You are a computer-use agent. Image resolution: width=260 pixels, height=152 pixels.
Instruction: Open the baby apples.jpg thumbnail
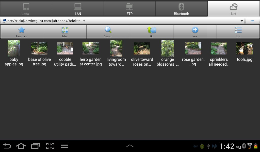click(14, 48)
